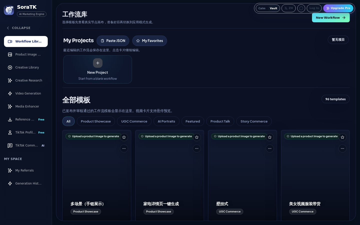Open Generation History lightning icon

[x=10, y=183]
